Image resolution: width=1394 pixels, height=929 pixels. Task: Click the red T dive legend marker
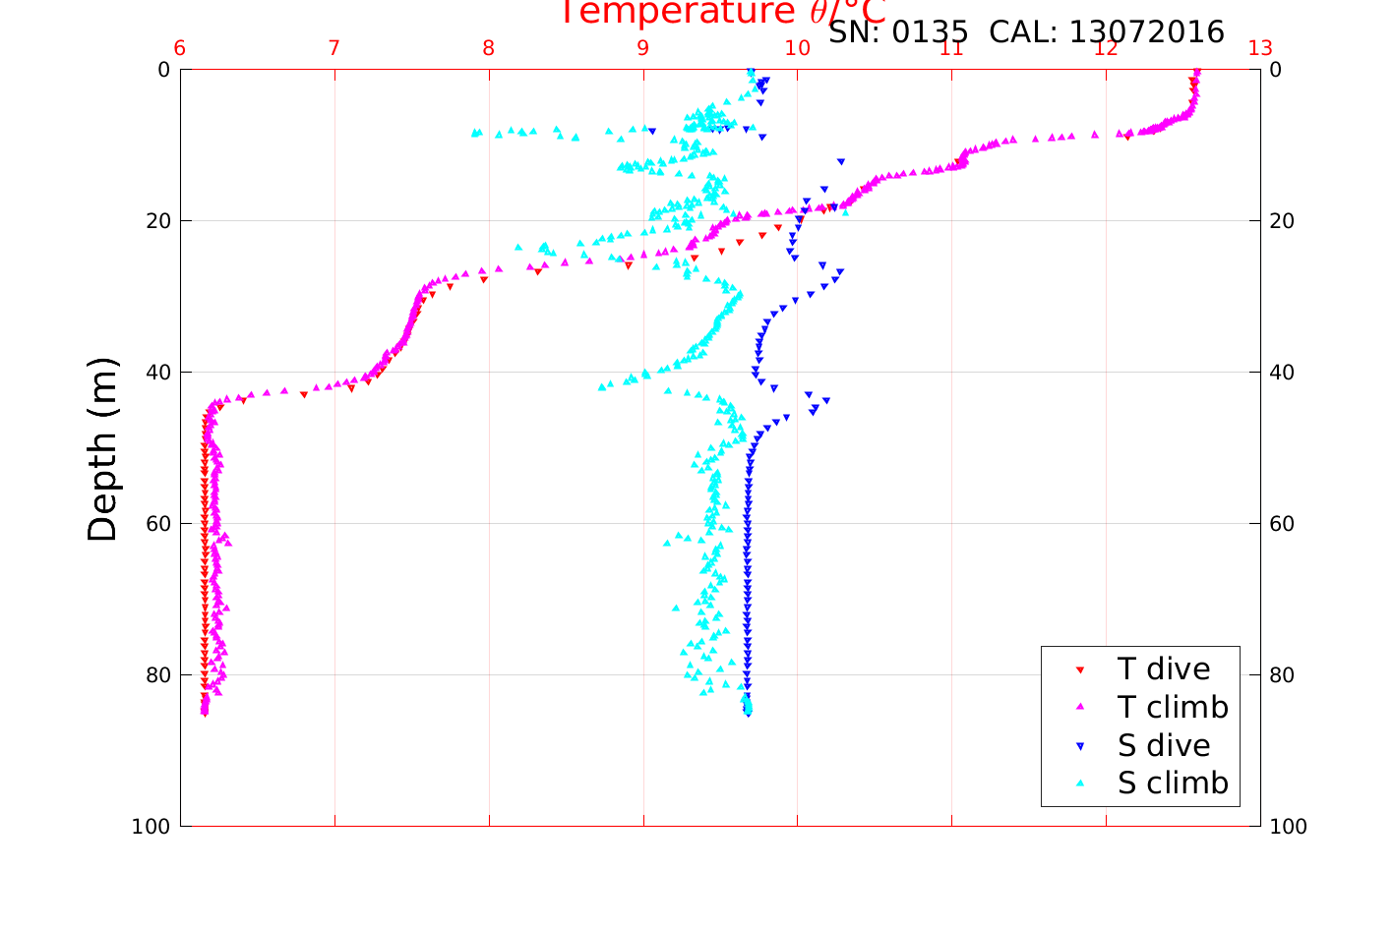[x=1079, y=669]
